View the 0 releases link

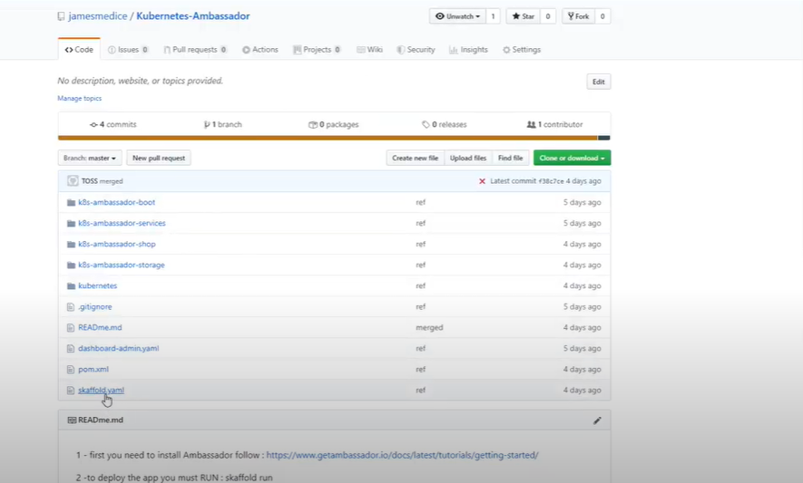(x=444, y=124)
